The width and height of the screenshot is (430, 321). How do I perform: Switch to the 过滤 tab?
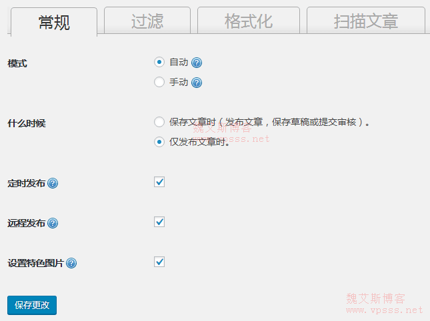click(147, 21)
